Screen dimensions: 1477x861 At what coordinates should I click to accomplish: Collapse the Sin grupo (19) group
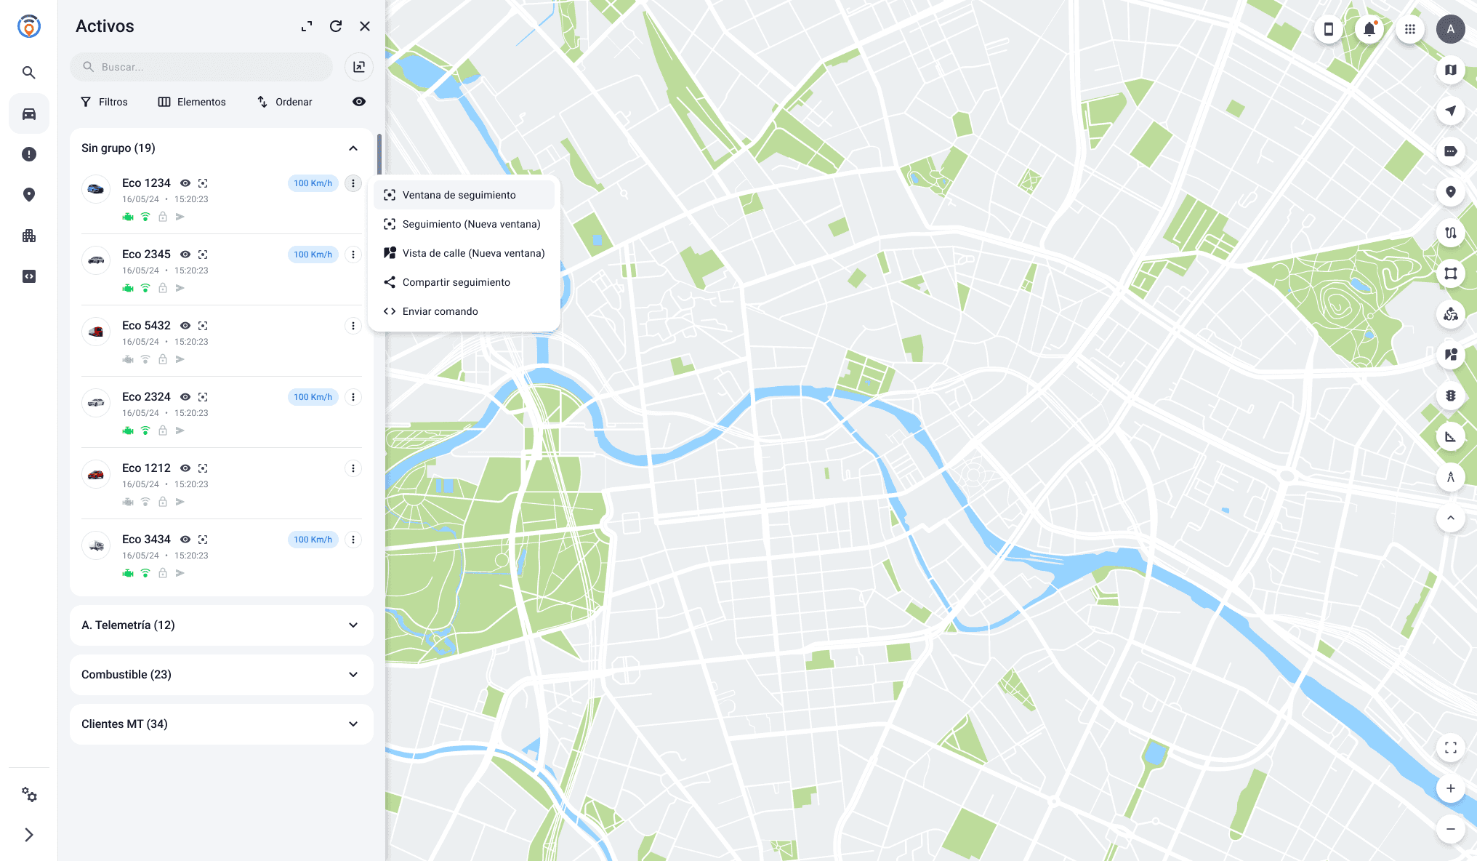pos(353,148)
